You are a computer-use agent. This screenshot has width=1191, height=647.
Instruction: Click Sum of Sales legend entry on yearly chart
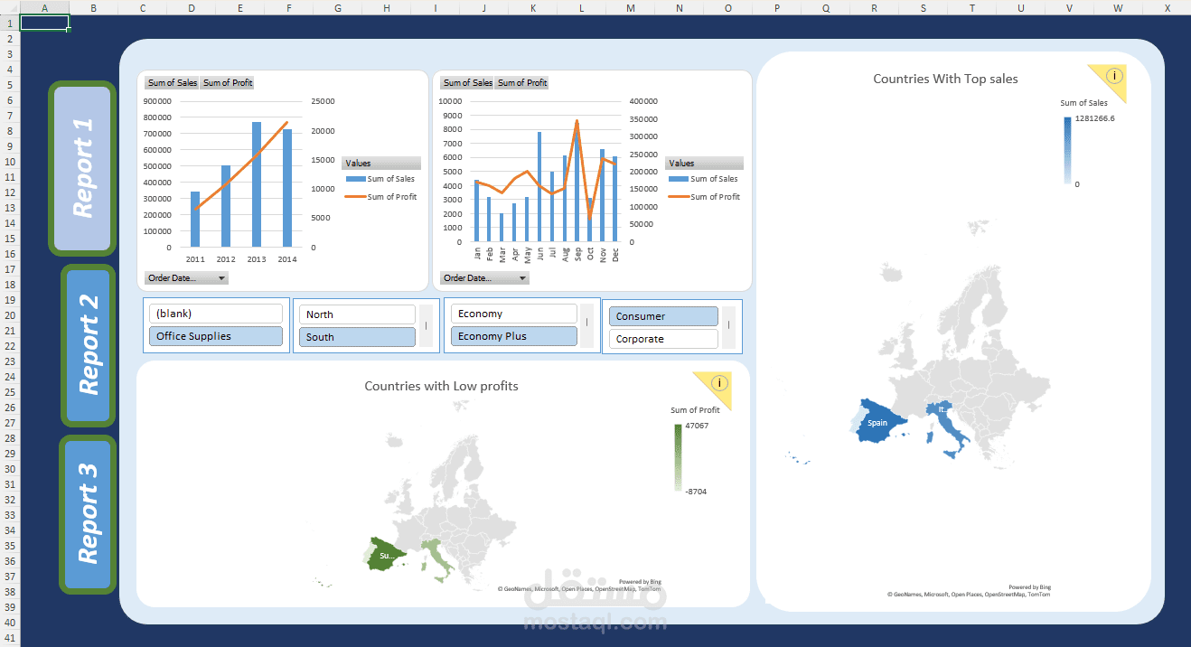pos(380,179)
